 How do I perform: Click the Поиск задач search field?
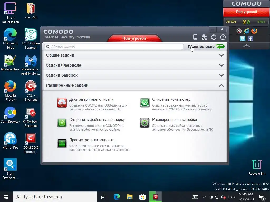coord(114,47)
